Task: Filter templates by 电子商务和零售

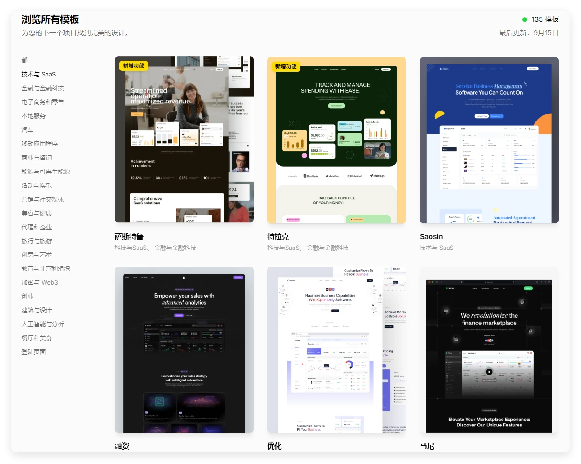Action: 43,102
